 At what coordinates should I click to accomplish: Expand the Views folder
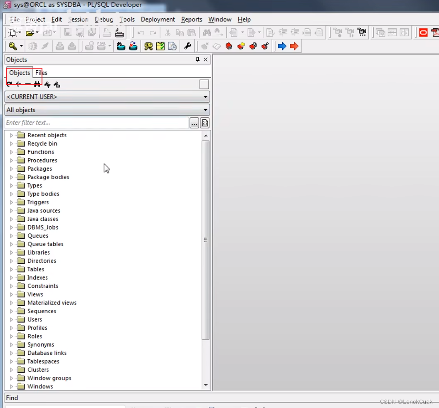coord(11,294)
